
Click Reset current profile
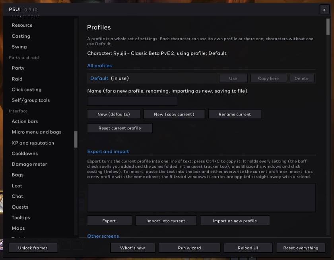120,128
